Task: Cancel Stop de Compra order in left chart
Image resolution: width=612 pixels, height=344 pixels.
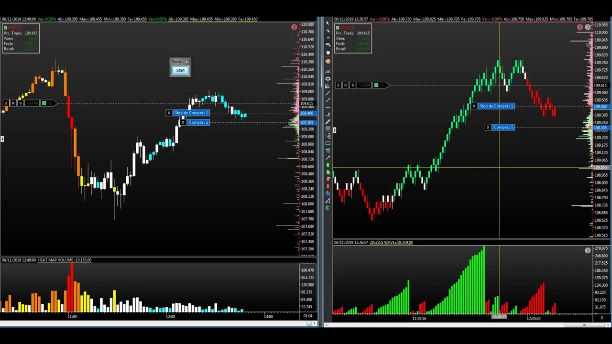Action: 169,113
